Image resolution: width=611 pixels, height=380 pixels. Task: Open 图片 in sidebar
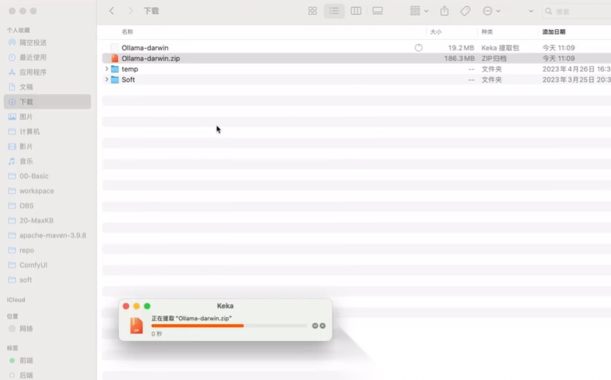(47, 116)
